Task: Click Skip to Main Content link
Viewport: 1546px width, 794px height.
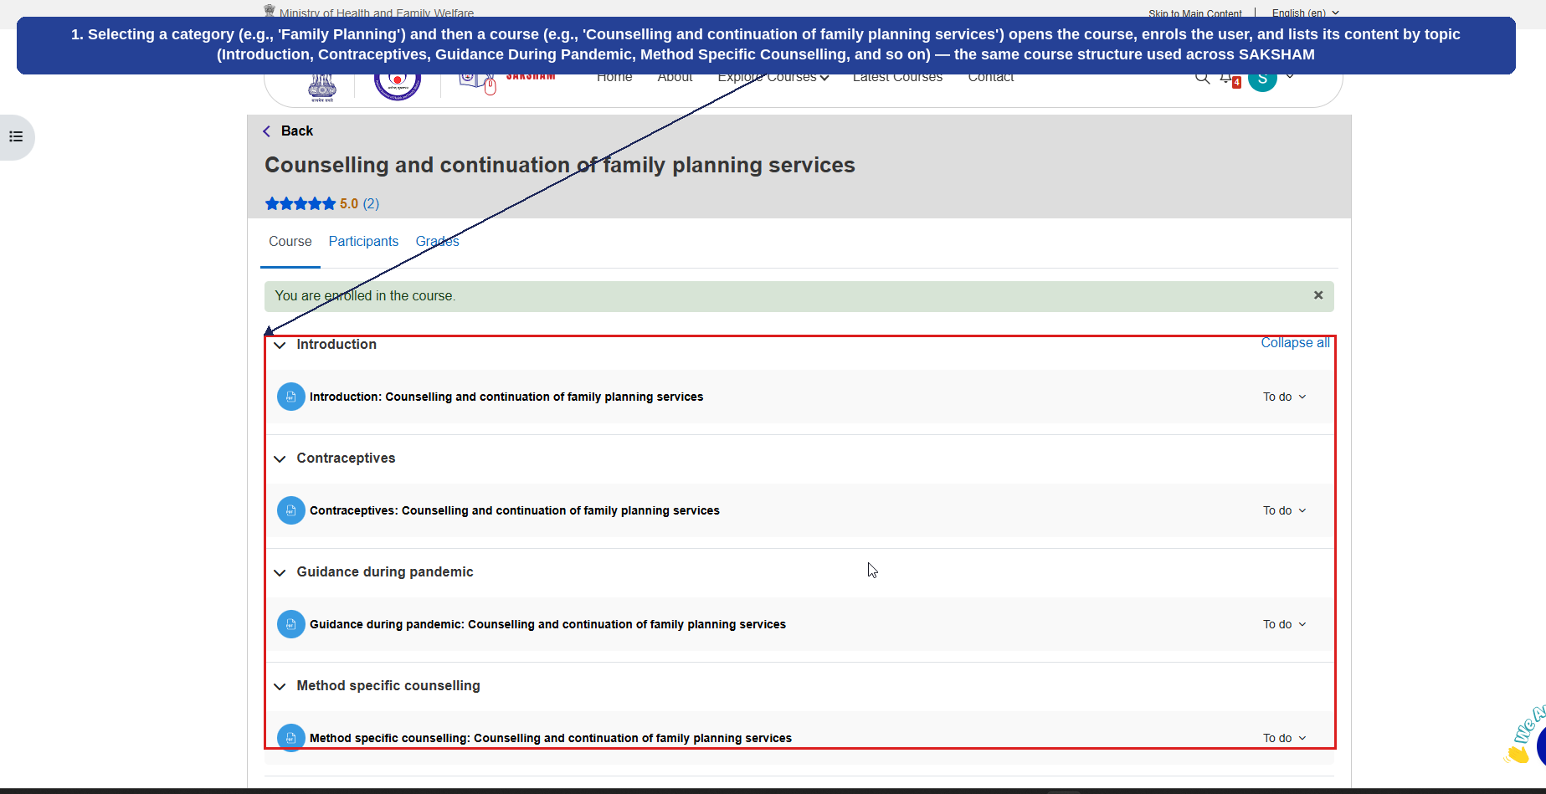Action: click(1194, 13)
